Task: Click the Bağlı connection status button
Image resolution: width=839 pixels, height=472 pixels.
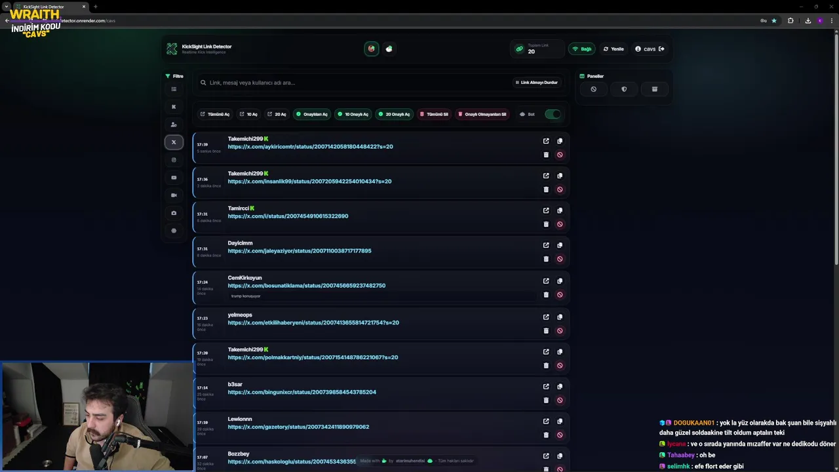Action: (581, 49)
